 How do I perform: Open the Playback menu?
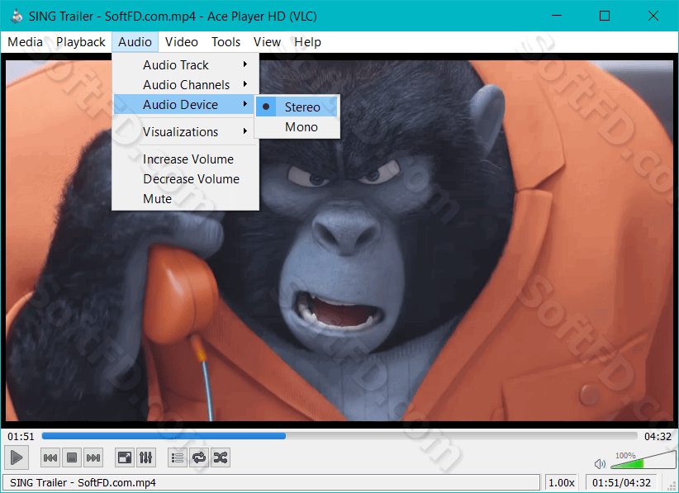click(x=81, y=42)
